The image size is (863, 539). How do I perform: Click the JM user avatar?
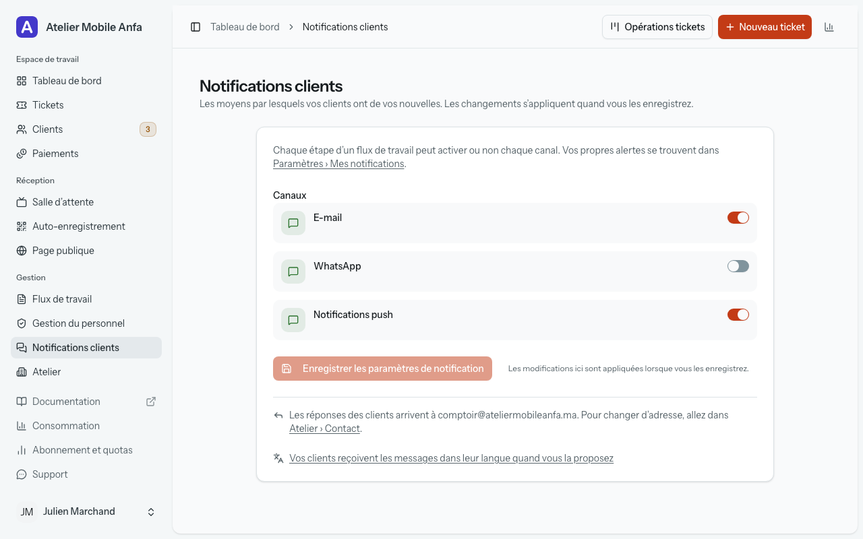(27, 512)
